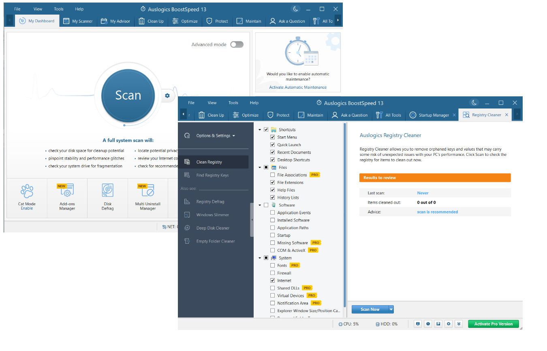The height and width of the screenshot is (351, 547).
Task: Launch Disk Defrag from dashboard tiles
Action: coord(108,191)
